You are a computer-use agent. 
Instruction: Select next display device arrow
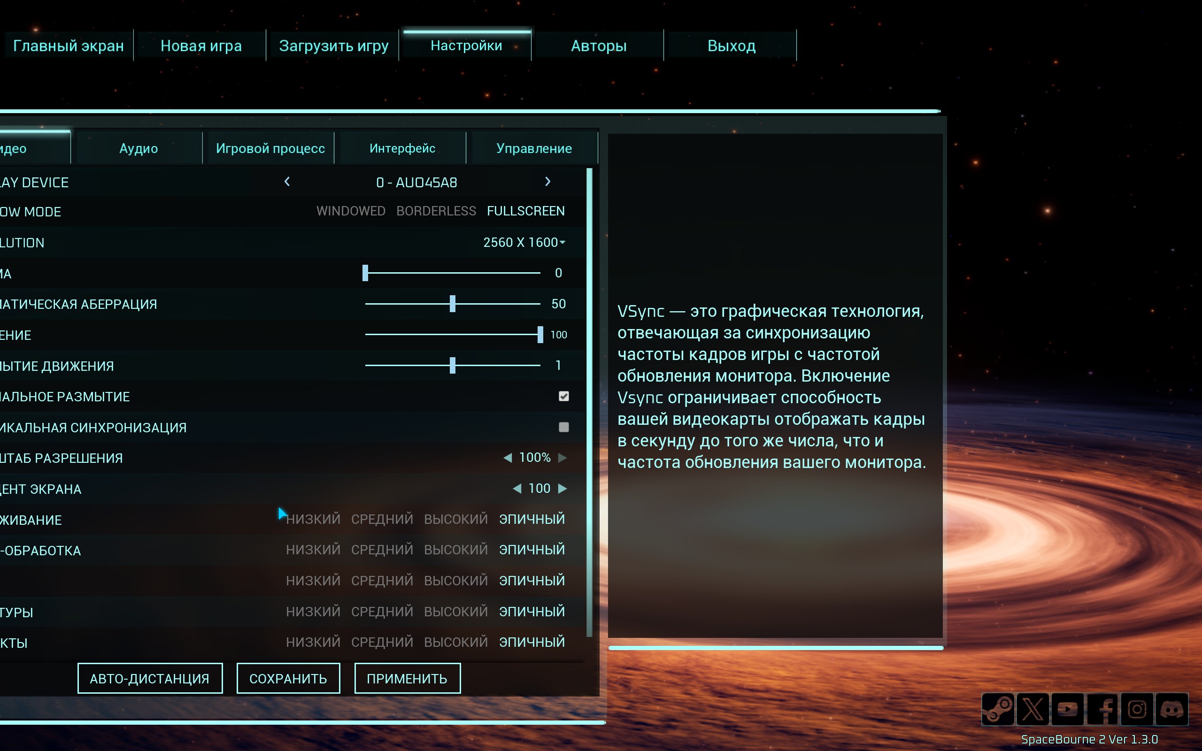point(547,182)
